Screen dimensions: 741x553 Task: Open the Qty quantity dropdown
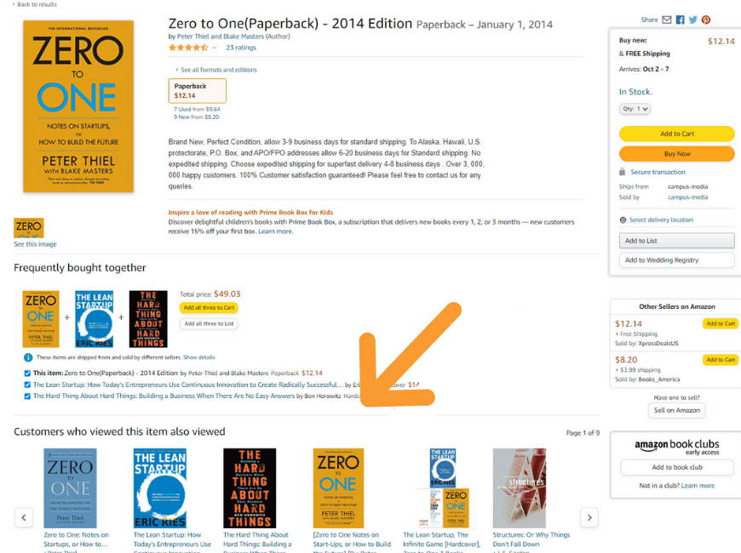635,109
